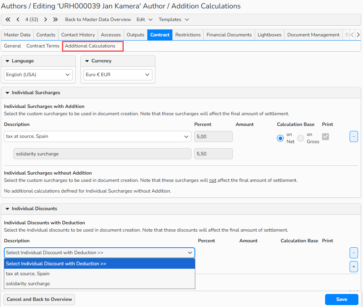Image resolution: width=363 pixels, height=307 pixels.
Task: Click the 5,50 percent field
Action: click(213, 154)
